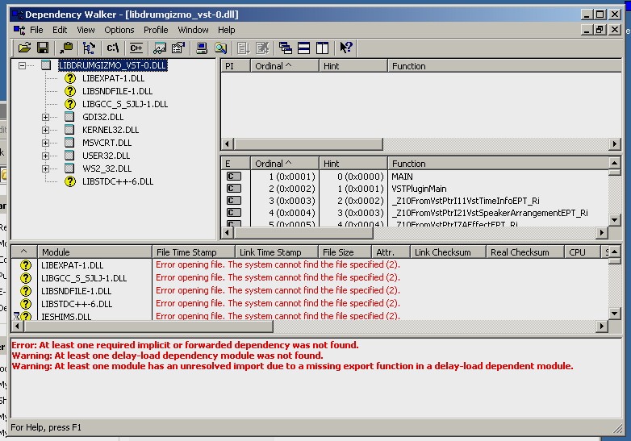631x441 pixels.
Task: Click the Tile Horizontally toolbar icon
Action: tap(304, 48)
